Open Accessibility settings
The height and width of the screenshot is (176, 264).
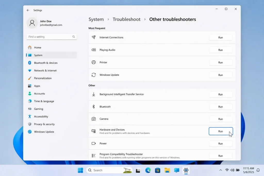(52, 116)
